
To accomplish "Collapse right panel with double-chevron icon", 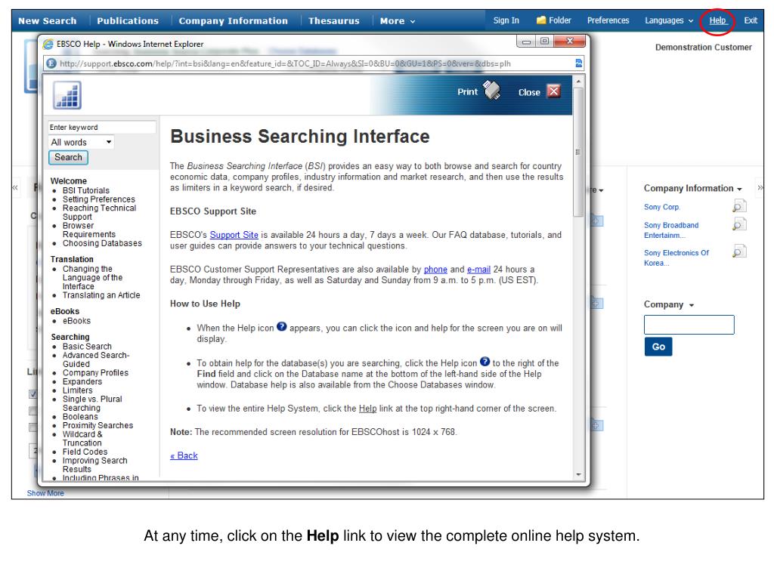I will tap(760, 187).
